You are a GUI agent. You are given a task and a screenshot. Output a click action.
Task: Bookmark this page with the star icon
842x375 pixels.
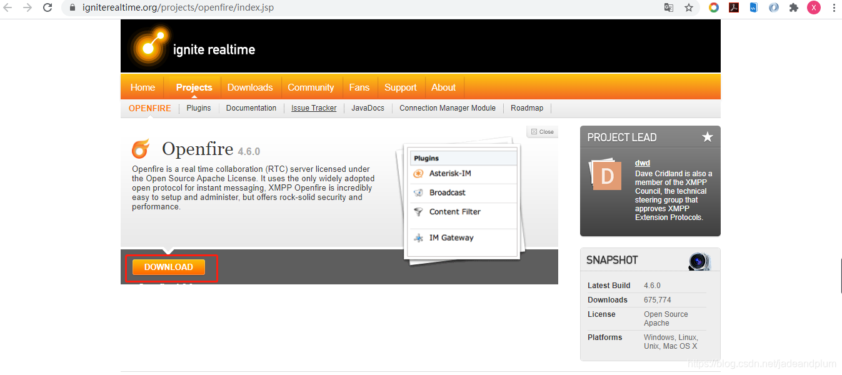[688, 8]
